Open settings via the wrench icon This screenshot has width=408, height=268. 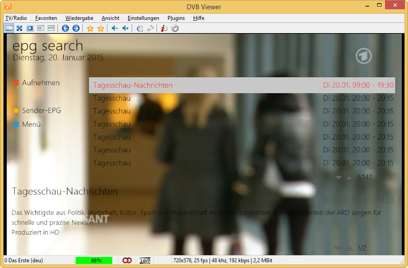pos(150,28)
